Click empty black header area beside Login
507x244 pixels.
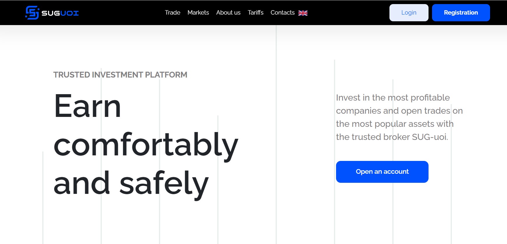pyautogui.click(x=349, y=13)
